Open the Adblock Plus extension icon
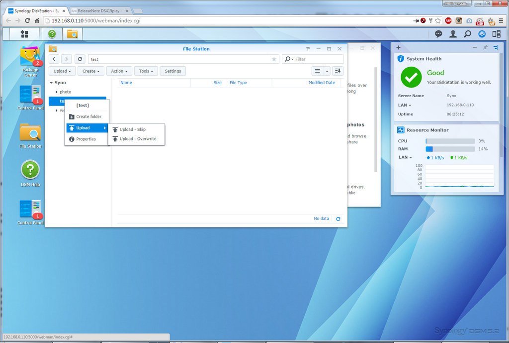 tap(448, 20)
